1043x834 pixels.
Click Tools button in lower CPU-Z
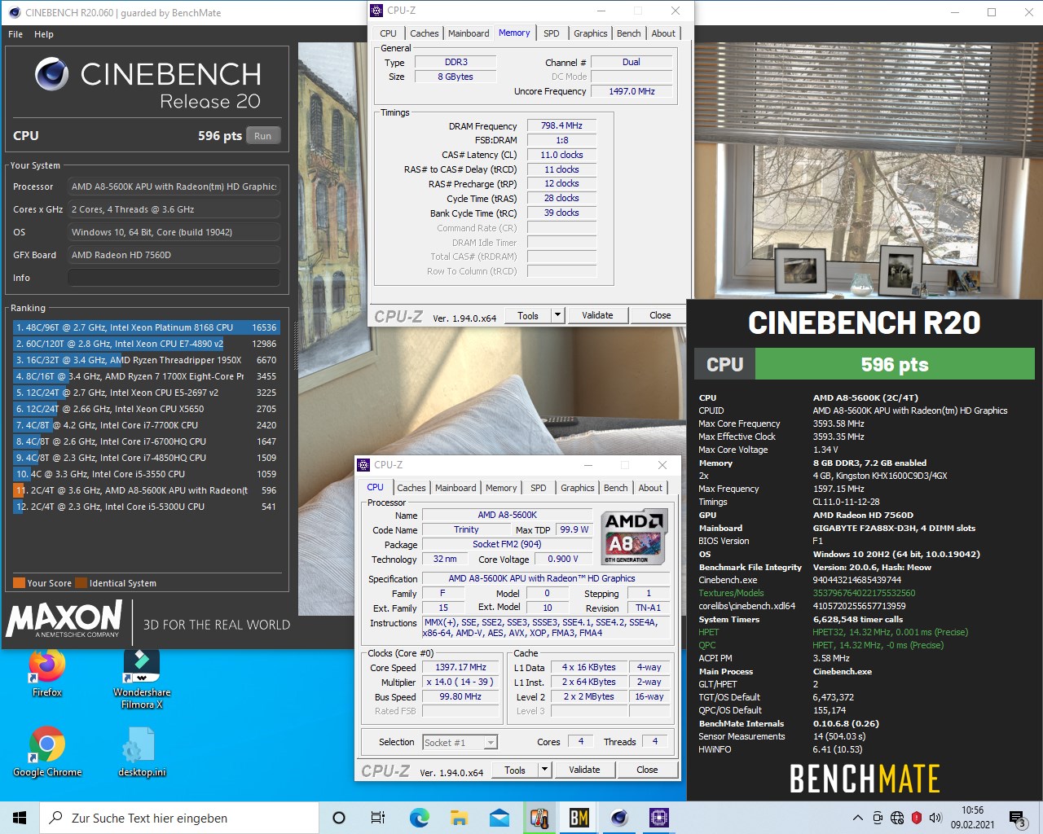515,770
